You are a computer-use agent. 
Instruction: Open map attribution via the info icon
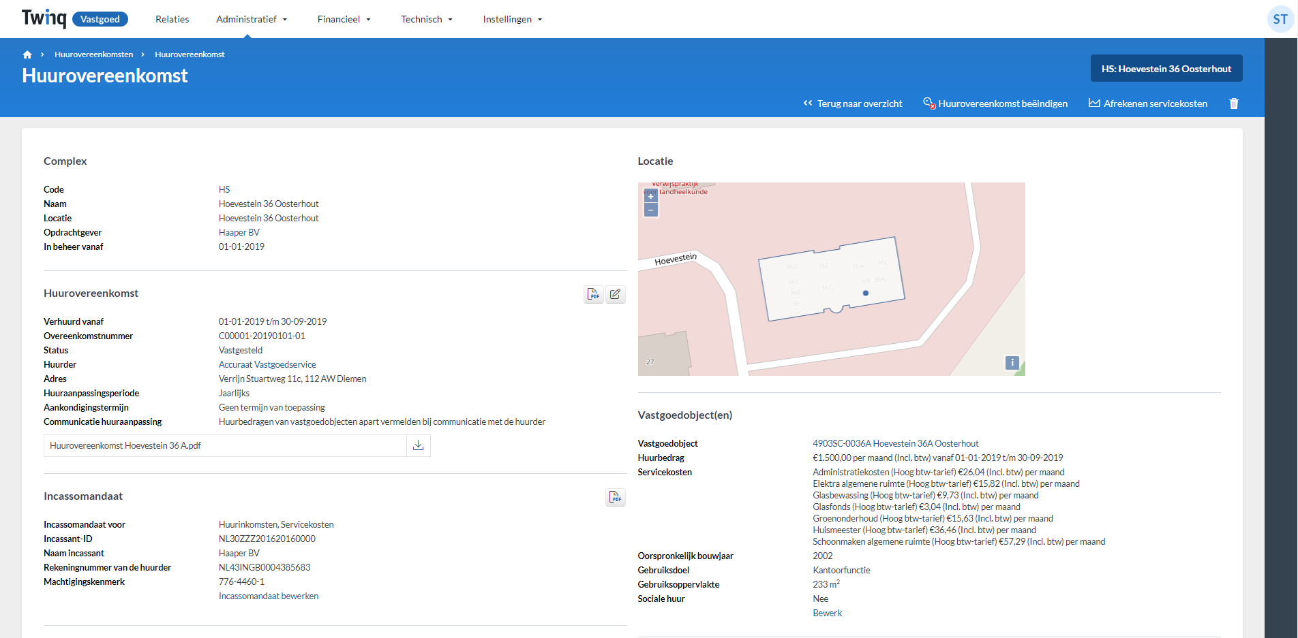point(1012,363)
